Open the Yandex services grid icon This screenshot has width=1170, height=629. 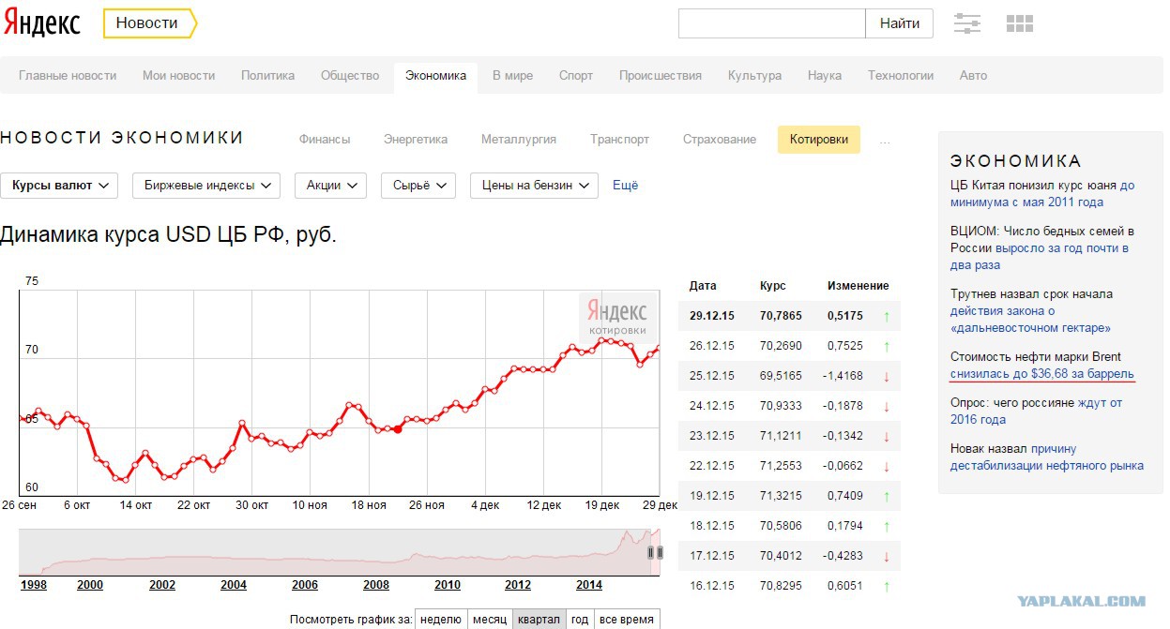click(1019, 23)
